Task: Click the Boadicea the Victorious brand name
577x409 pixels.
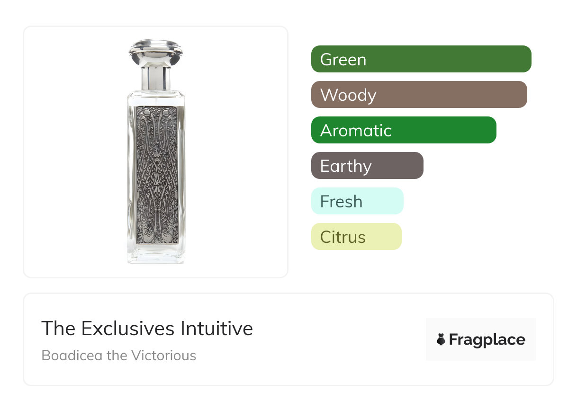Action: point(119,355)
